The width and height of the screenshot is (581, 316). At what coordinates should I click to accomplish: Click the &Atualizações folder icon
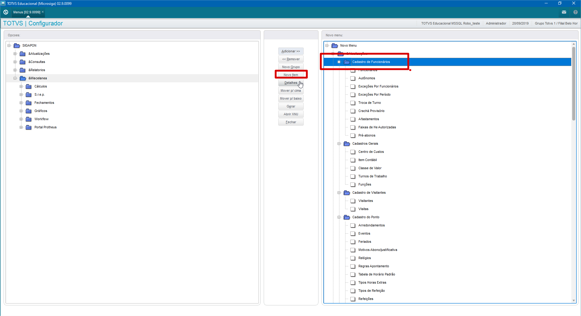23,54
